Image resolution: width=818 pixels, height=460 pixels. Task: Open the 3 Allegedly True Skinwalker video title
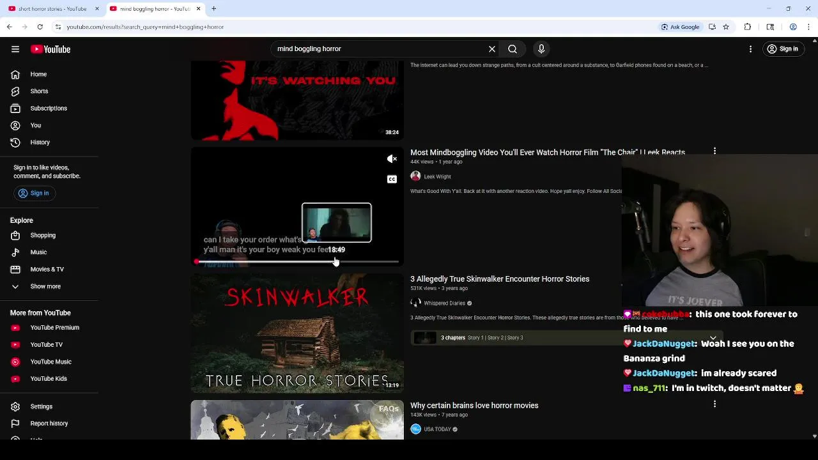pos(500,279)
